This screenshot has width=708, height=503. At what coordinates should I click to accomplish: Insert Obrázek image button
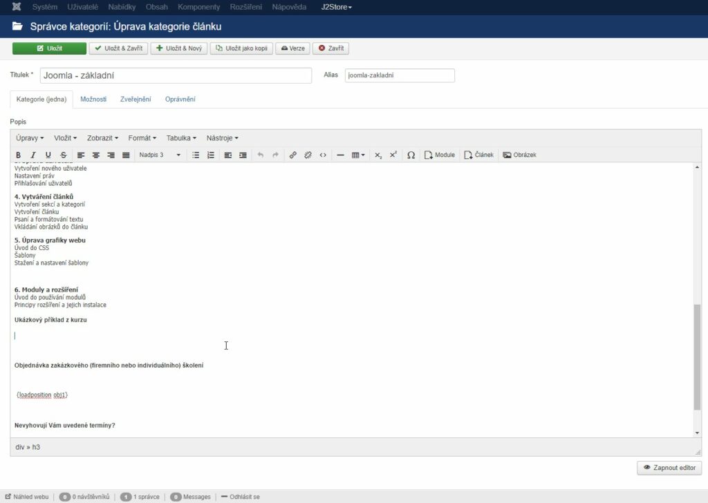click(x=520, y=155)
